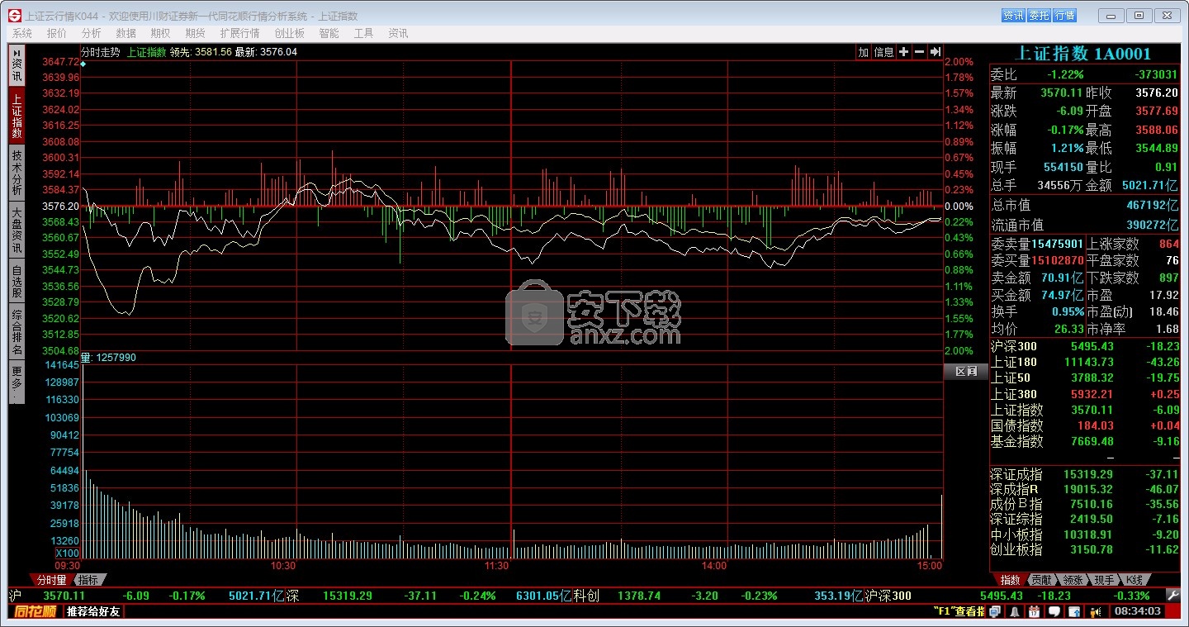Click the red app logo in title bar
Image resolution: width=1189 pixels, height=627 pixels.
pos(14,16)
